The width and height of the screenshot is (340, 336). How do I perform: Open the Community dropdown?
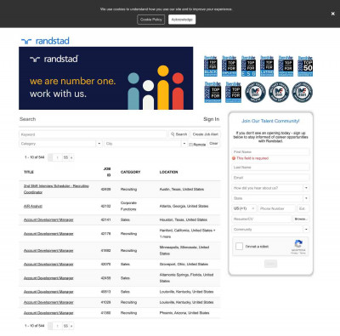pyautogui.click(x=270, y=230)
